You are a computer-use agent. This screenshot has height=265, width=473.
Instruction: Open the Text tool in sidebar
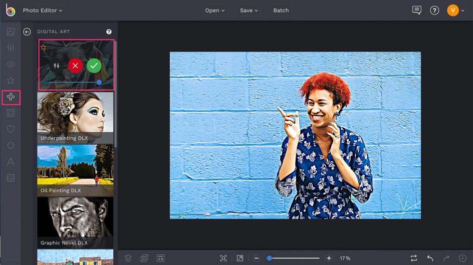(11, 161)
